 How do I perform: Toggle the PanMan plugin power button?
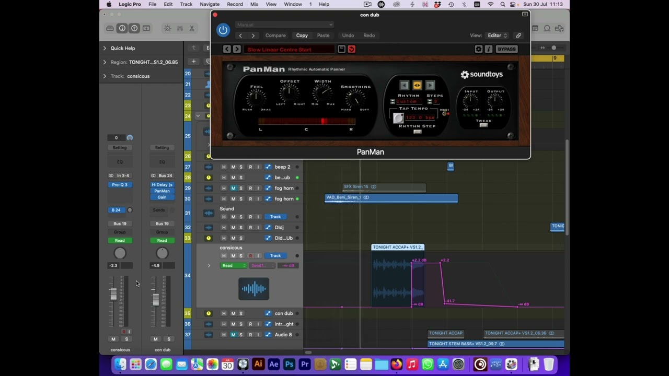click(223, 30)
